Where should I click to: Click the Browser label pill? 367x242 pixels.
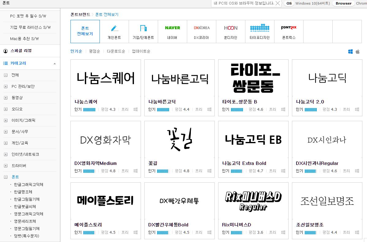tap(343, 3)
